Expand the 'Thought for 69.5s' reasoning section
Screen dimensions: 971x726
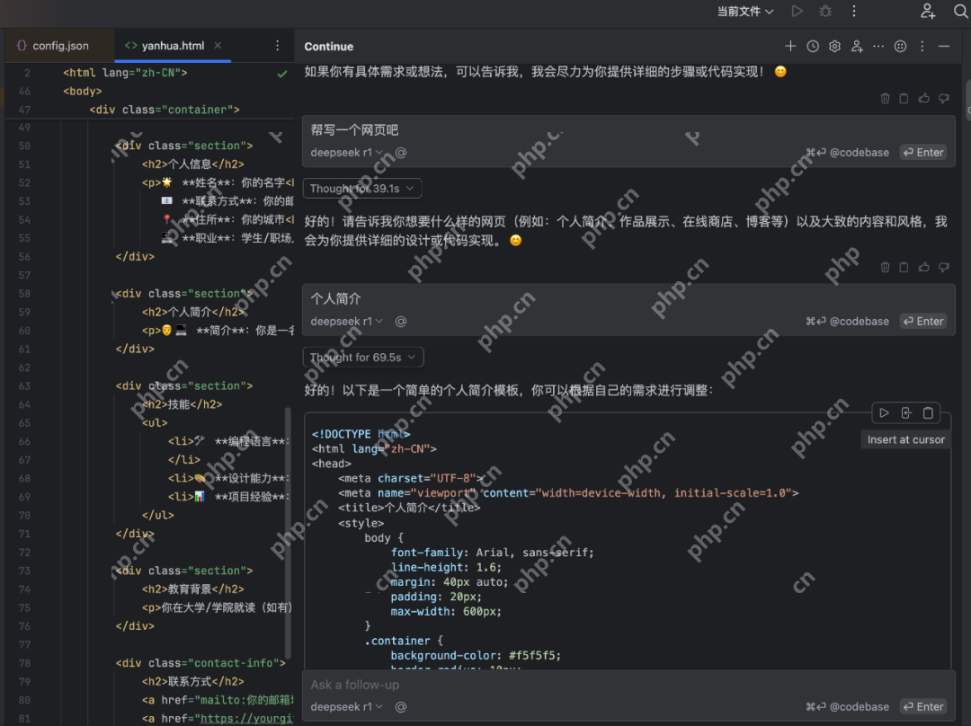[362, 358]
